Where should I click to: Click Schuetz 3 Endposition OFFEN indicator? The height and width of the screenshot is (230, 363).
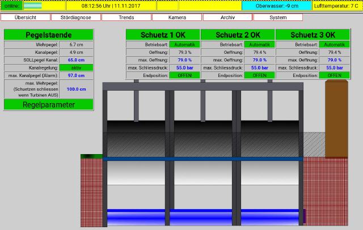[x=334, y=75]
